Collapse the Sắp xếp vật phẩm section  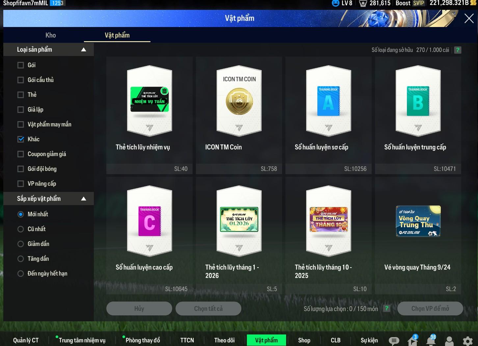[x=84, y=199]
